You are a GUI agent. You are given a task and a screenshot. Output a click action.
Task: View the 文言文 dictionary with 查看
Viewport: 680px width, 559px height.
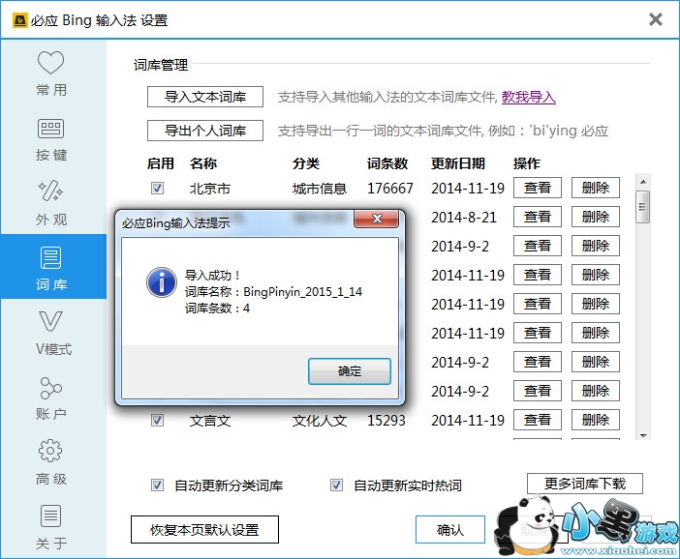coord(538,420)
